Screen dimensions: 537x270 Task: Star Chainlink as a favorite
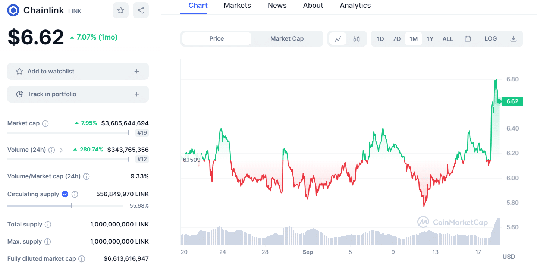click(120, 10)
